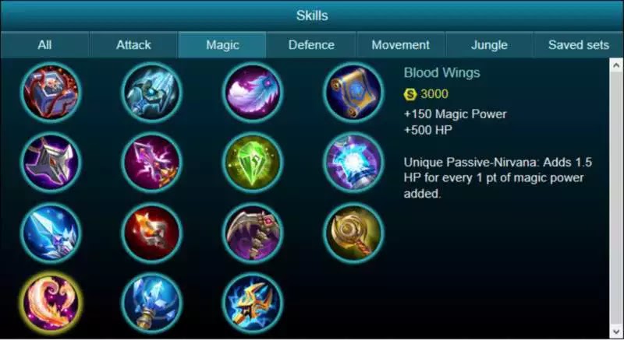The height and width of the screenshot is (340, 624).
Task: Select the glowing blue star necklace item
Action: 353,163
